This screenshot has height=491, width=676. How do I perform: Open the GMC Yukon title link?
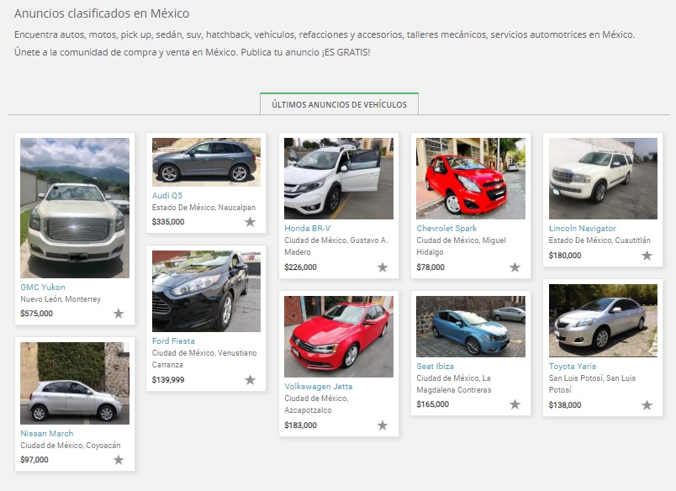click(43, 287)
